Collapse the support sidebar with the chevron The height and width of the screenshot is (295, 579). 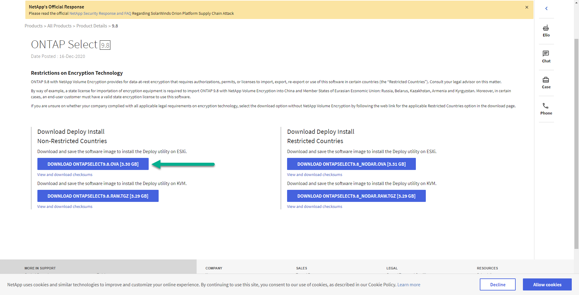(546, 8)
